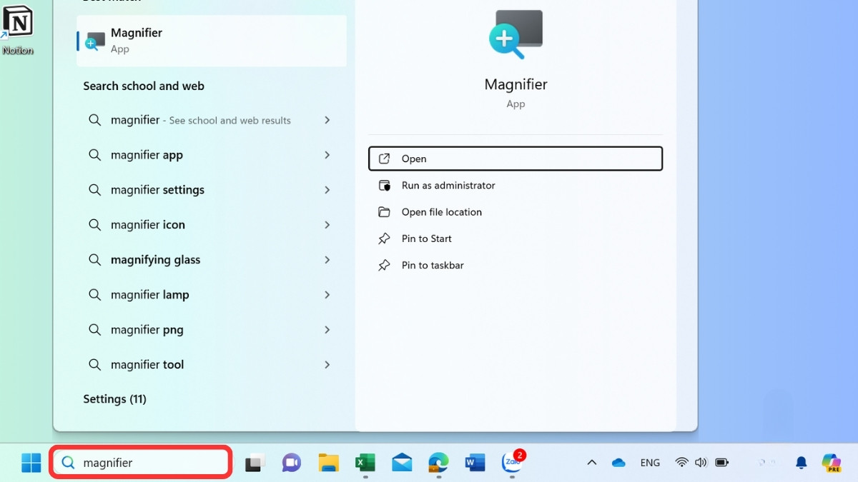This screenshot has width=858, height=482.
Task: Click the Windows Start button
Action: (x=31, y=463)
